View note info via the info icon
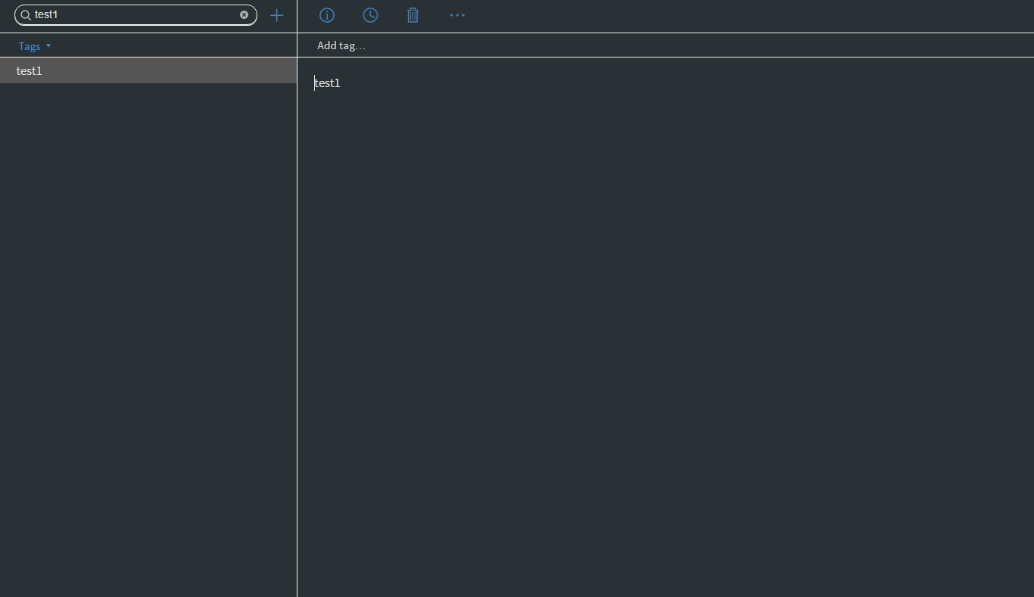1034x597 pixels. (326, 15)
